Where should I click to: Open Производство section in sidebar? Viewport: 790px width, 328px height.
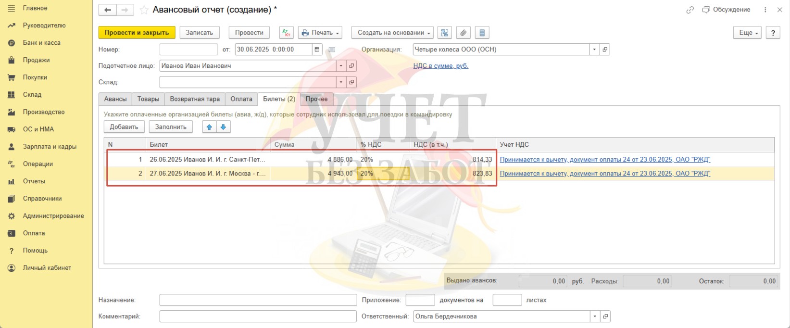[x=44, y=112]
